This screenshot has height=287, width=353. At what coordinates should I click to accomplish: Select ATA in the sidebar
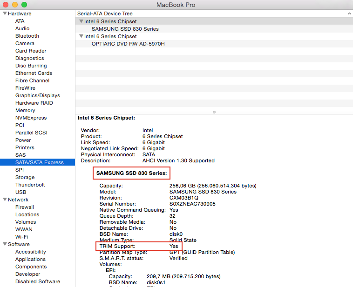tap(20, 21)
